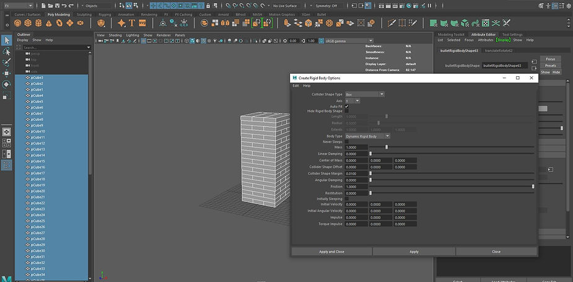573x282 pixels.
Task: Open the Tool Settings tab
Action: click(x=512, y=34)
